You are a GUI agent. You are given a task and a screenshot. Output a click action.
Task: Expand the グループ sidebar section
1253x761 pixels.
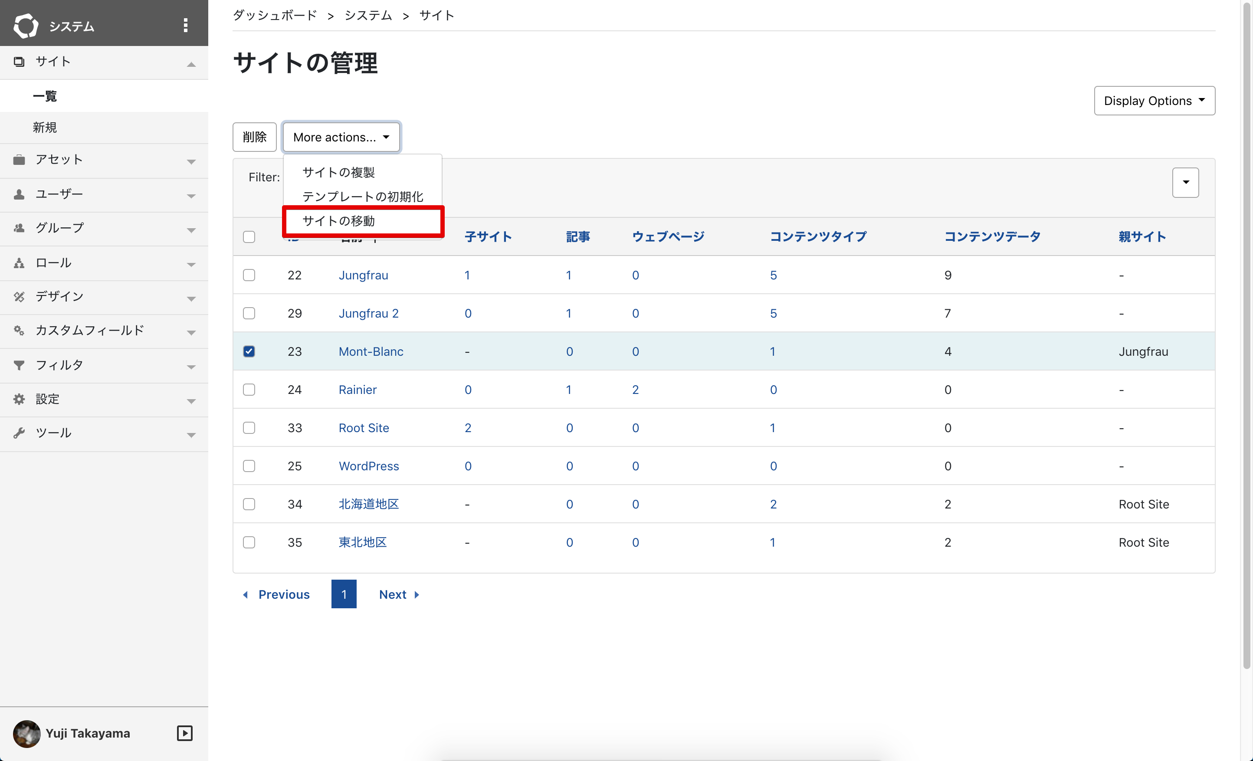pyautogui.click(x=191, y=230)
